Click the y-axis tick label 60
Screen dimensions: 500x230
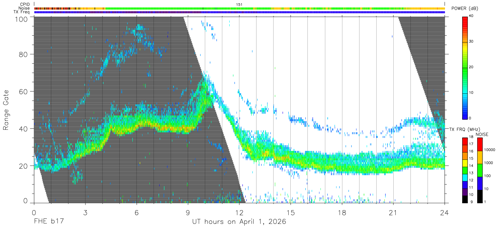[x=23, y=92]
